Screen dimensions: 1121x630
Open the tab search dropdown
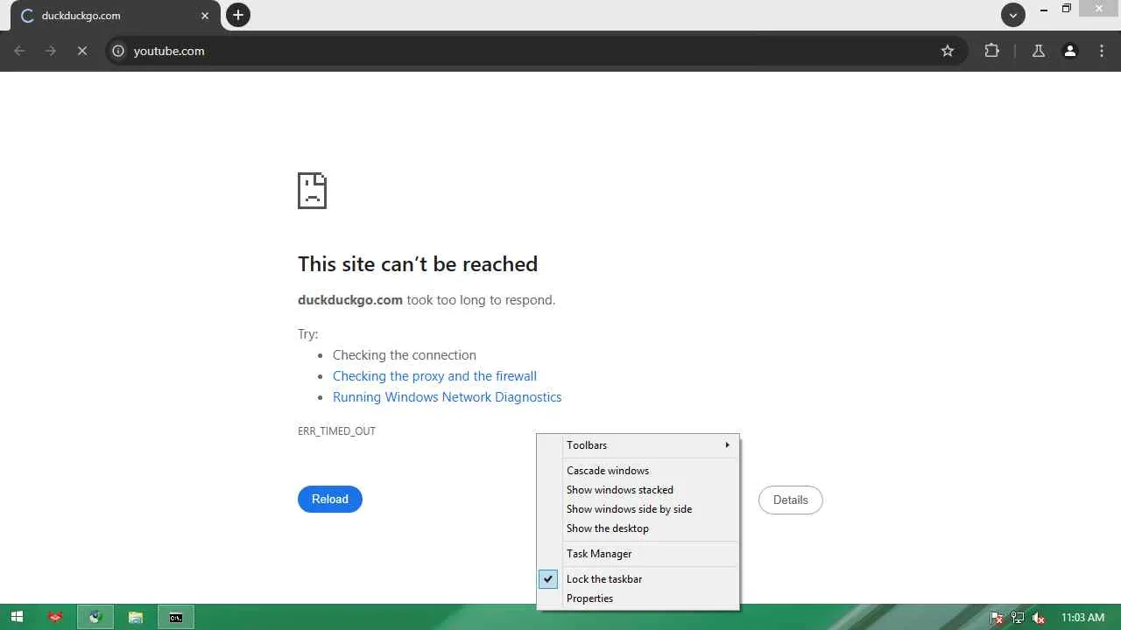tap(1013, 15)
